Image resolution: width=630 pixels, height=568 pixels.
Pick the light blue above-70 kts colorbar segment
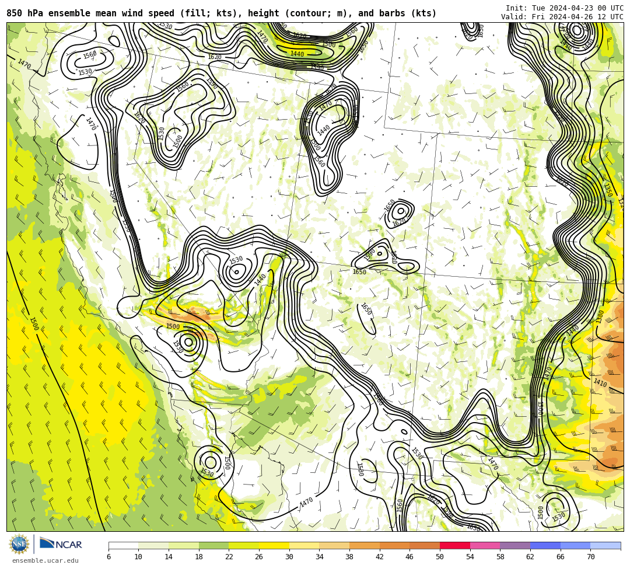[x=605, y=545]
